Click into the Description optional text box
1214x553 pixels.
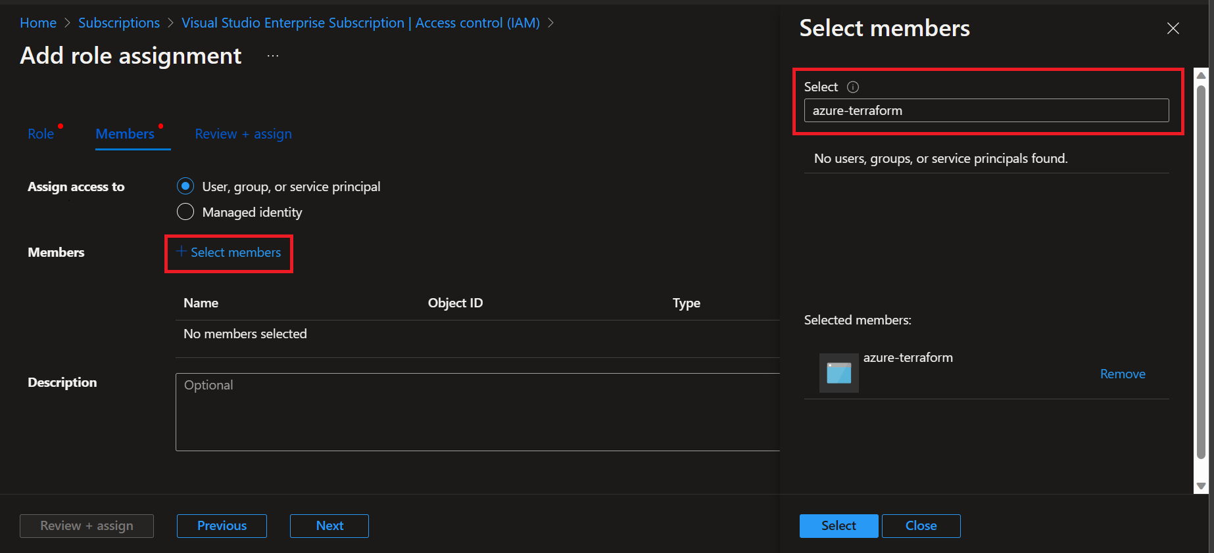pyautogui.click(x=477, y=412)
